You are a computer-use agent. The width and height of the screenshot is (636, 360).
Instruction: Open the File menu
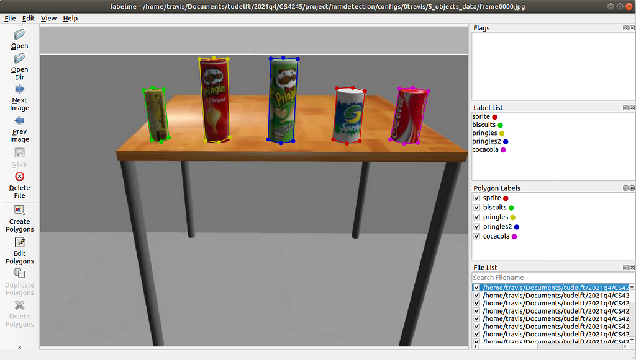coord(10,18)
